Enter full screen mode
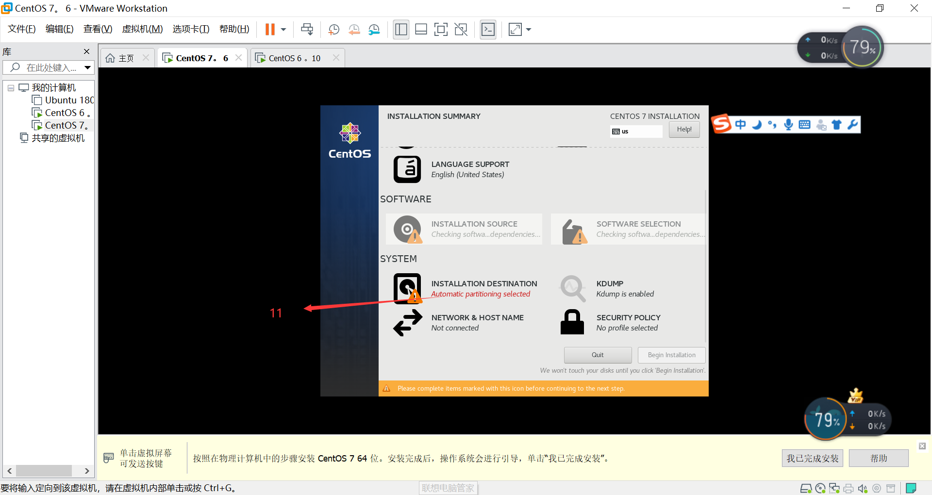Viewport: 932px width, 495px height. (441, 30)
